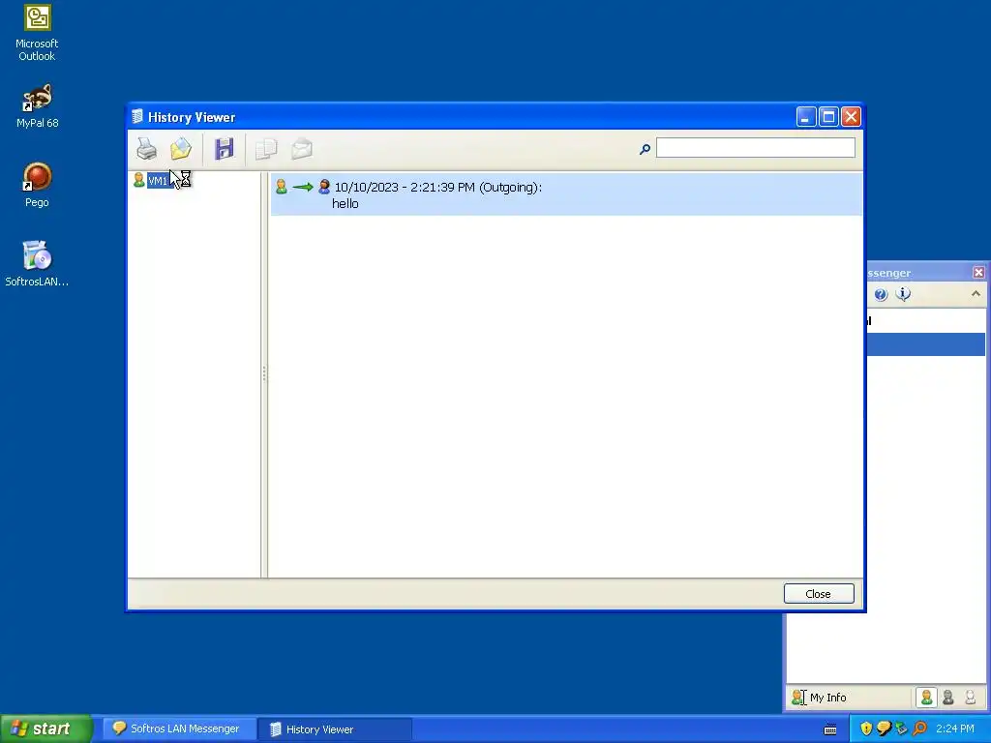Click the 'hello' message text

[x=345, y=203]
